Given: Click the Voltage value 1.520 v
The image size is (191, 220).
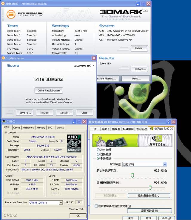Looking at the screenshot, I should [x=58, y=150].
